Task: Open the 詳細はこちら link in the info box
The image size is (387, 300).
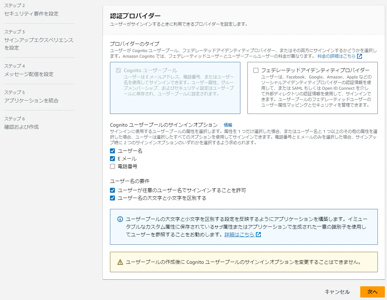Action: coord(239,235)
